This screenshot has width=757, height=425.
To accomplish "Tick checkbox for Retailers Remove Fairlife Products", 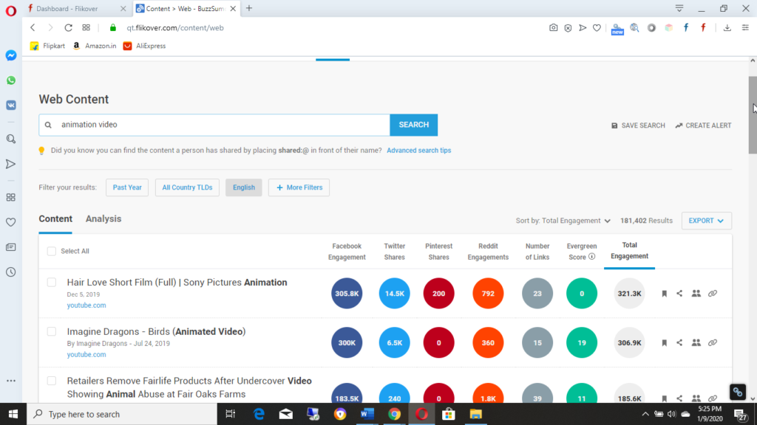I will pyautogui.click(x=52, y=381).
